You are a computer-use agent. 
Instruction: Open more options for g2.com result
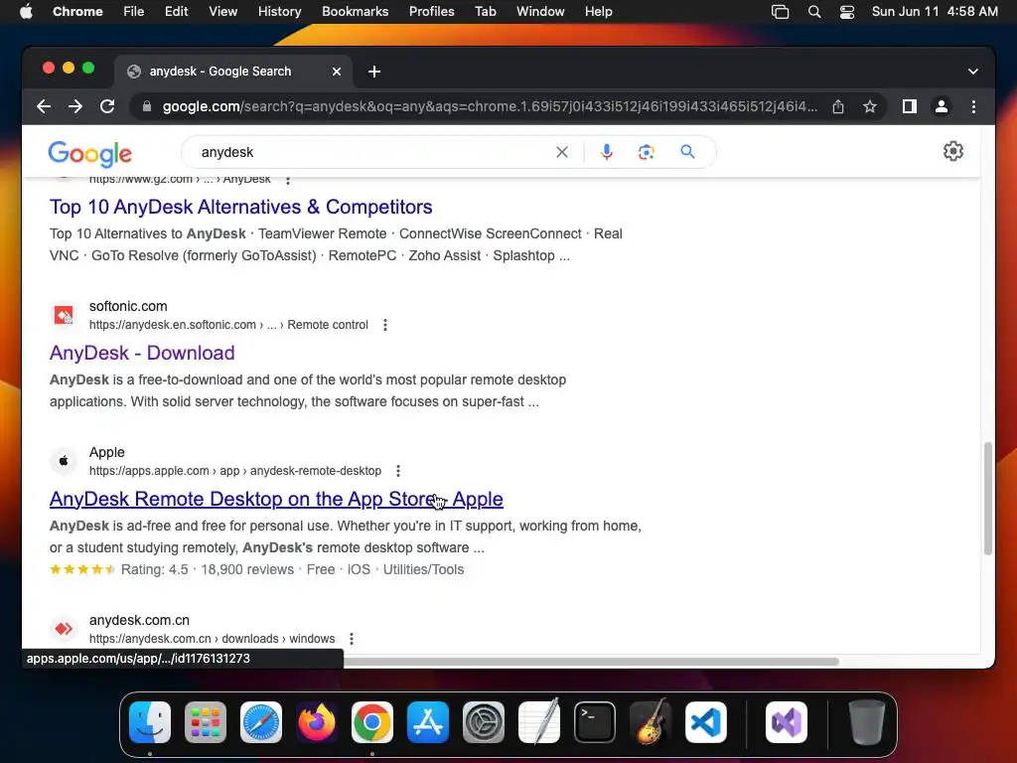click(x=288, y=180)
